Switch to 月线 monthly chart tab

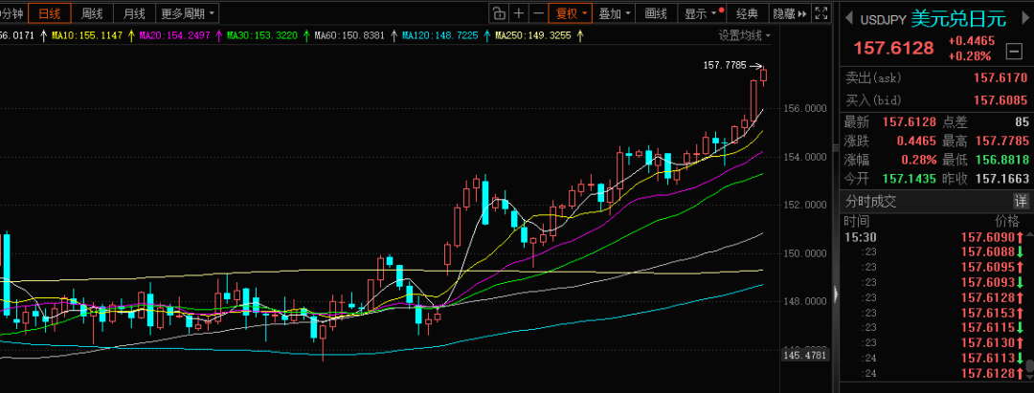point(133,13)
